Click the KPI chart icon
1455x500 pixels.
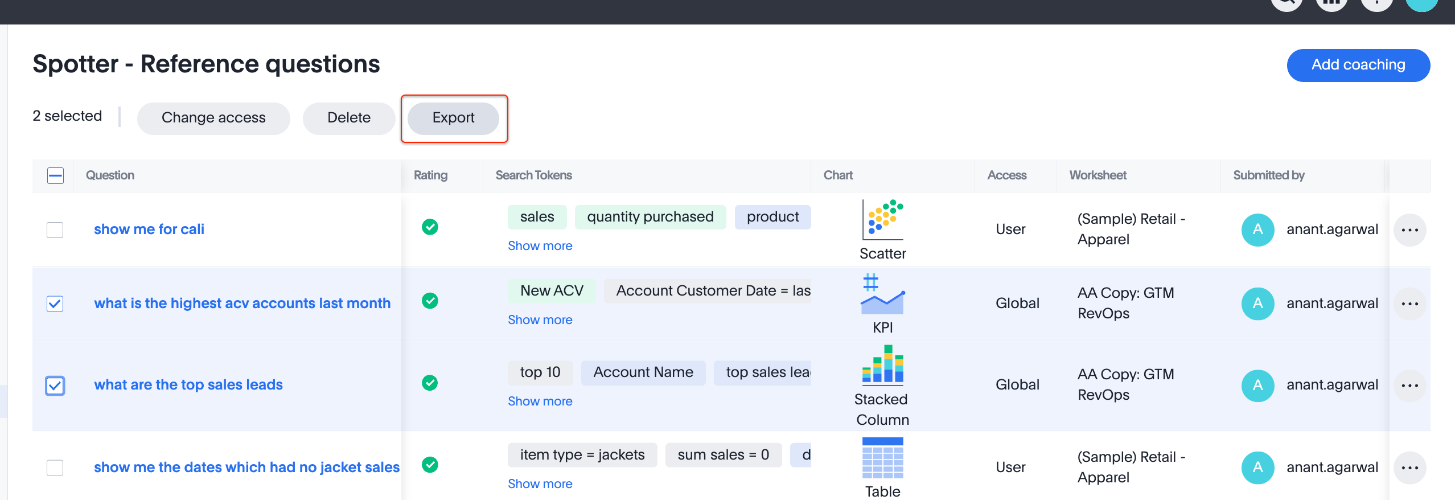pos(882,294)
